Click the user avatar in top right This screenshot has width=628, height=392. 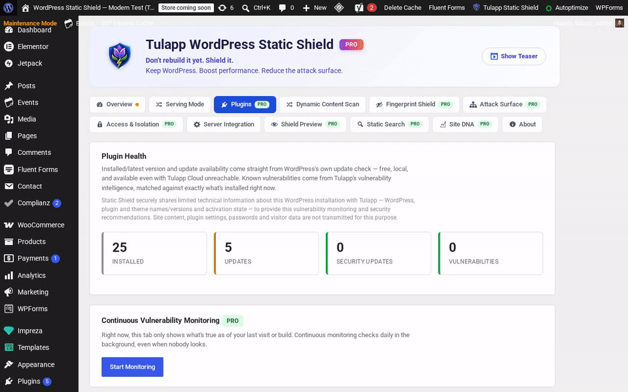coord(619,23)
